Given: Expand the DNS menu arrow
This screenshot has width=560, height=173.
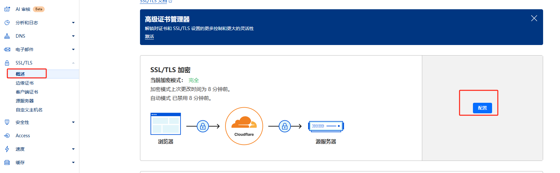Looking at the screenshot, I should pyautogui.click(x=73, y=36).
